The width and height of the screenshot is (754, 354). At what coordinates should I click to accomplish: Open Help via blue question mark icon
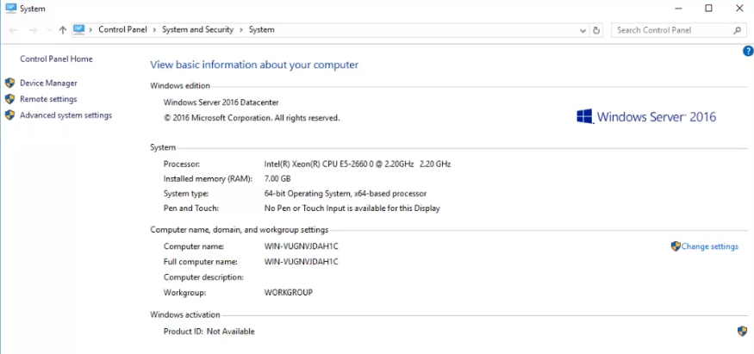(747, 52)
